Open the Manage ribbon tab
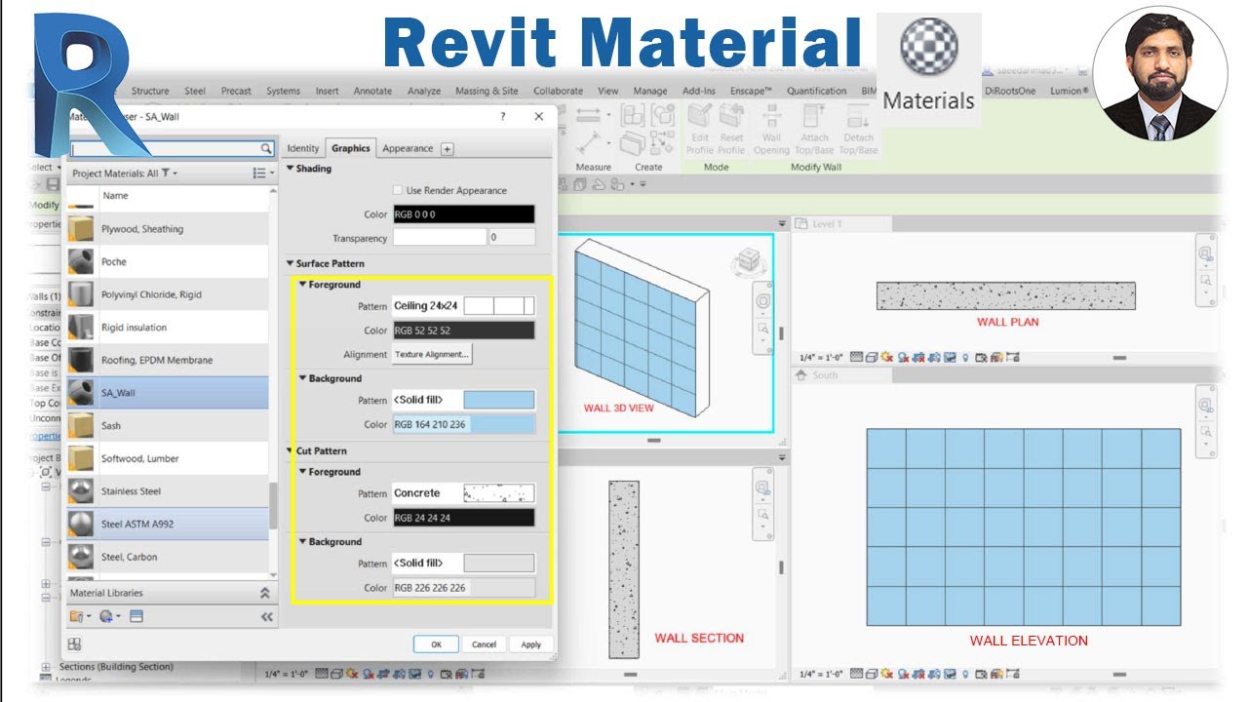The height and width of the screenshot is (702, 1248). click(650, 91)
